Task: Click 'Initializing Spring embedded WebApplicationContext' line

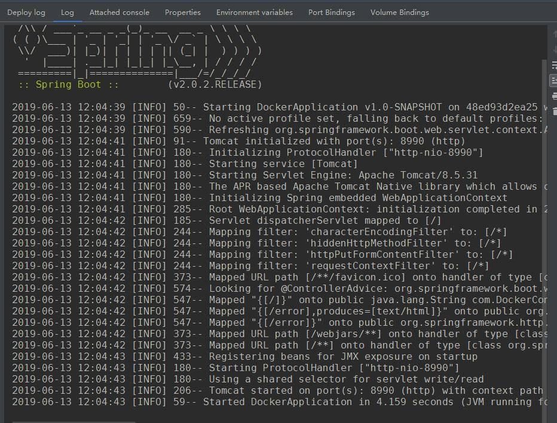Action: [x=259, y=198]
